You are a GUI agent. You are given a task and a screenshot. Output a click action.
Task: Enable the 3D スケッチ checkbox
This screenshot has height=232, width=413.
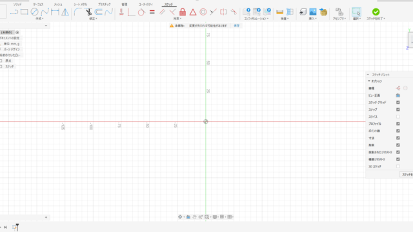coord(398,166)
